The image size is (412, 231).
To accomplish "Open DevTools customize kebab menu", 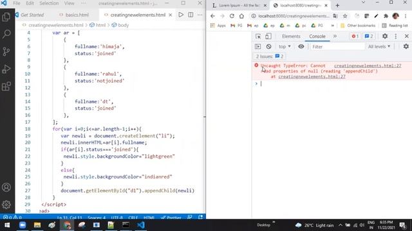I will click(x=396, y=36).
